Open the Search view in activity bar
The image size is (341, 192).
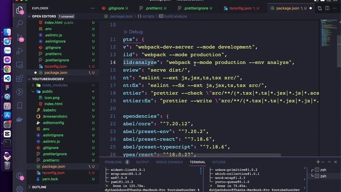pyautogui.click(x=20, y=23)
